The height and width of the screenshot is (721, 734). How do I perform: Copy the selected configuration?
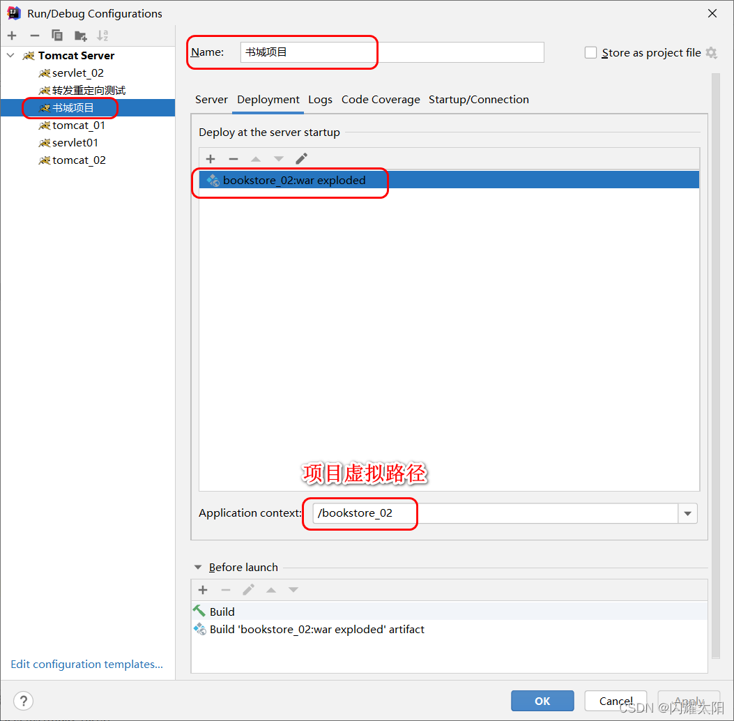tap(57, 36)
